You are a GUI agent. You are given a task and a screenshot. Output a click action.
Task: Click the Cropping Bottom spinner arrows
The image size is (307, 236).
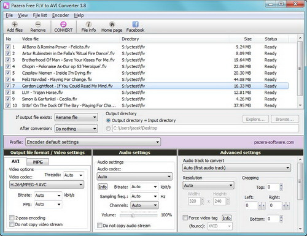tap(281, 219)
